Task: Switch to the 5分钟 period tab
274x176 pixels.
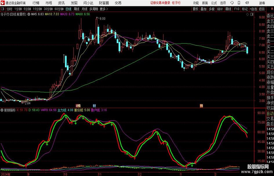Action: tap(27, 9)
